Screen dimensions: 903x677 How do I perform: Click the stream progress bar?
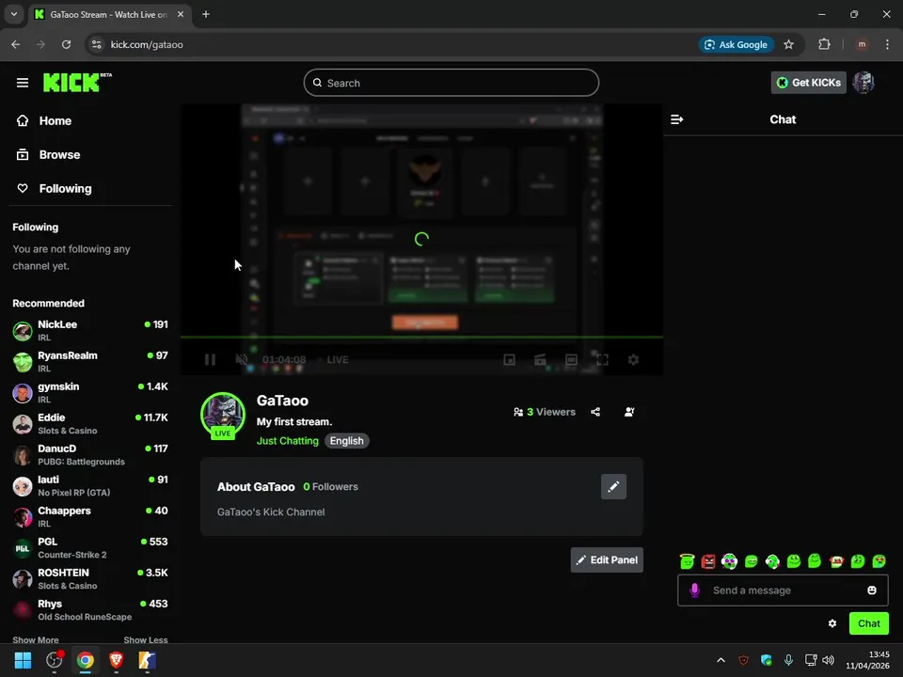point(421,337)
